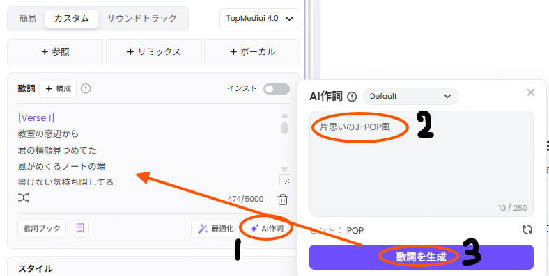Viewport: 549px width, 276px height.
Task: Click the info icon next to AI作詞 title
Action: [352, 97]
